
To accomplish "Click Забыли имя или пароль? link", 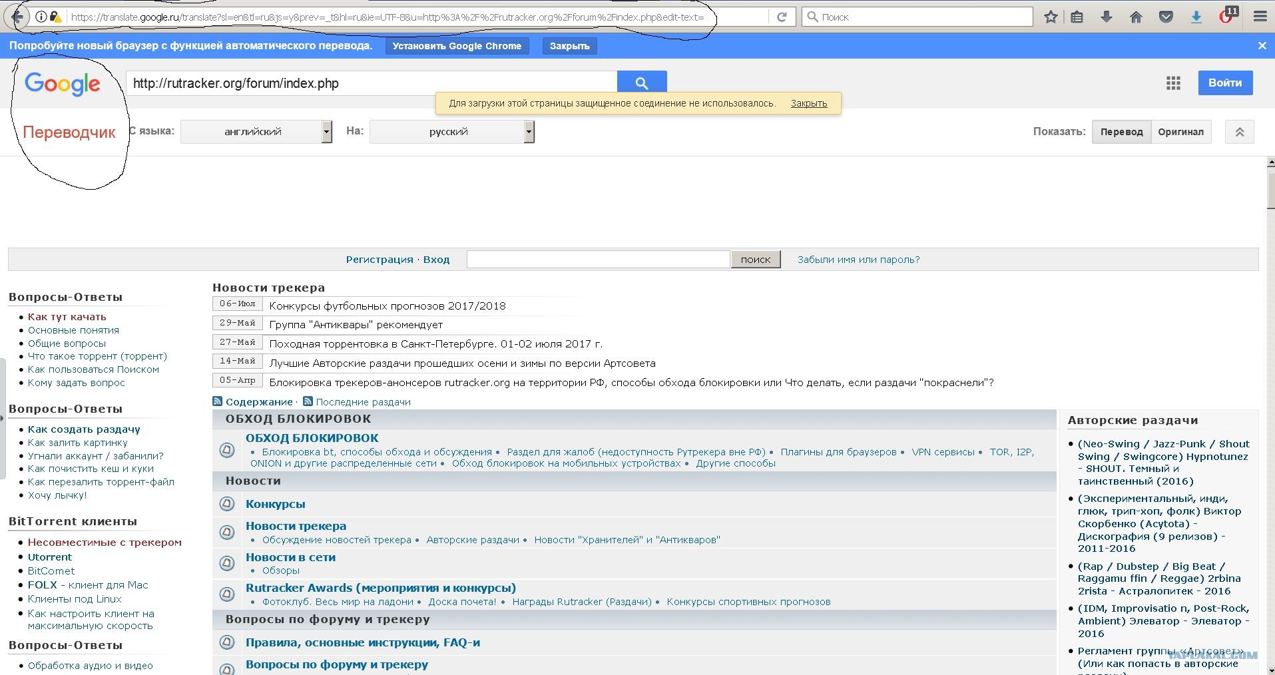I will tap(859, 260).
